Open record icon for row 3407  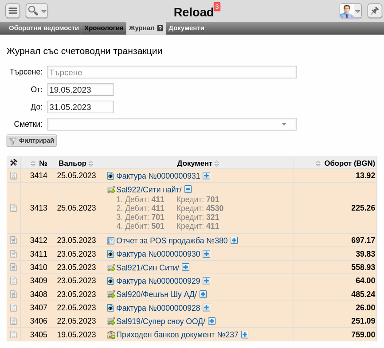tap(13, 308)
